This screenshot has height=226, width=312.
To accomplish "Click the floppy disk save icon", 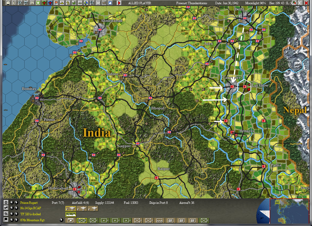I will (x=8, y=3).
